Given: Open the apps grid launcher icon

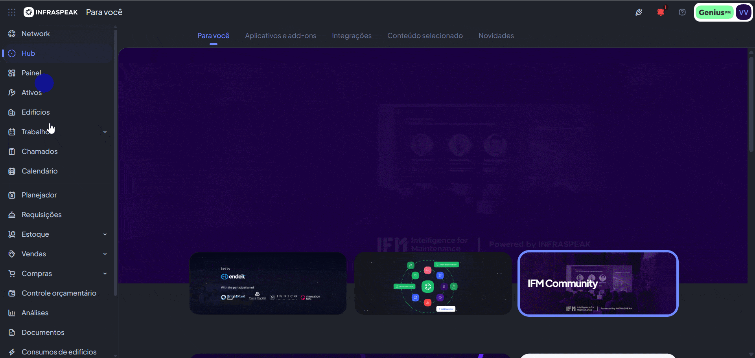Looking at the screenshot, I should (x=12, y=12).
